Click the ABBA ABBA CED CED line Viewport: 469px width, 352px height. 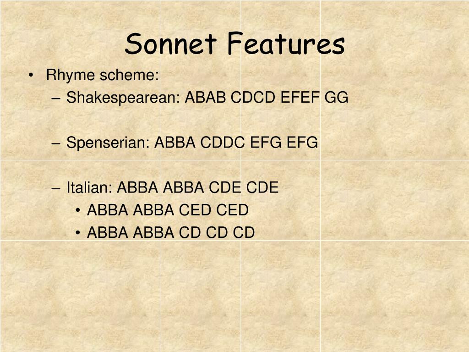coord(168,210)
